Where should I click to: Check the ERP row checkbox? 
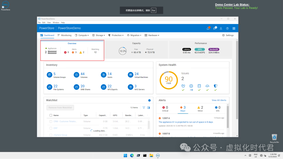51,128
